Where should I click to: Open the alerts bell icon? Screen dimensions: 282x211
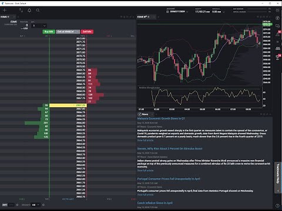(x=29, y=10)
